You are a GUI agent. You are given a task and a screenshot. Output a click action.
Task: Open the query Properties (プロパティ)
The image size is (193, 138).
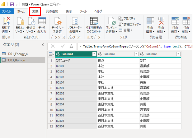click(x=127, y=19)
